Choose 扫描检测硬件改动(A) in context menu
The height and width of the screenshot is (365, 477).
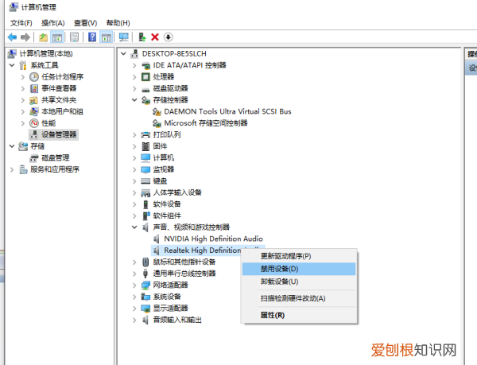click(x=299, y=298)
